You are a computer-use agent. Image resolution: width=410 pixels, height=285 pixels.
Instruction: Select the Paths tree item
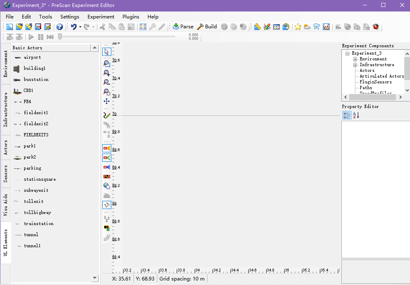tap(366, 87)
